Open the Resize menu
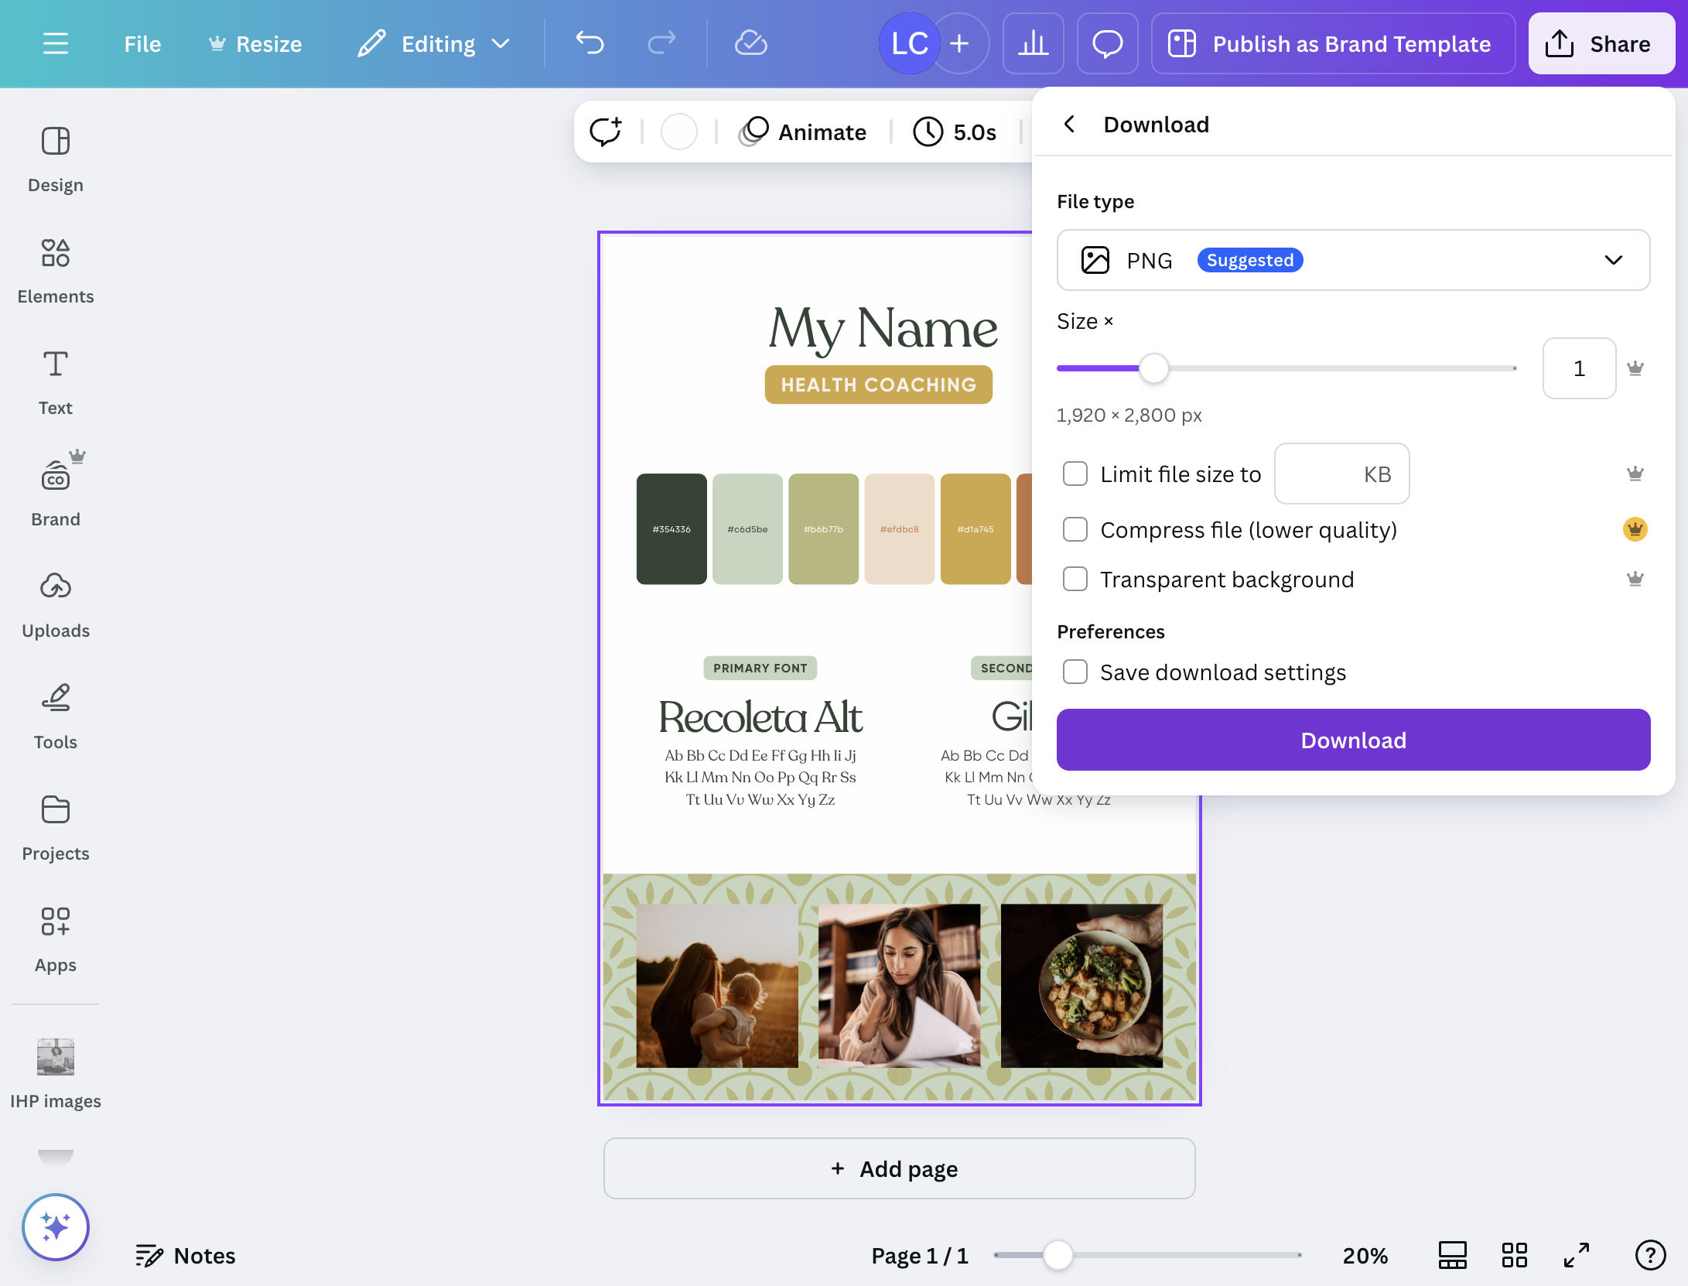 256,44
